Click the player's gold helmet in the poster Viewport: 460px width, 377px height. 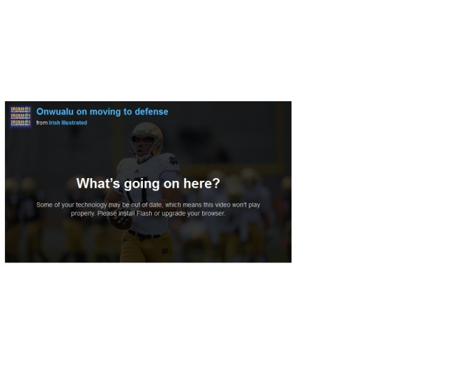(146, 138)
